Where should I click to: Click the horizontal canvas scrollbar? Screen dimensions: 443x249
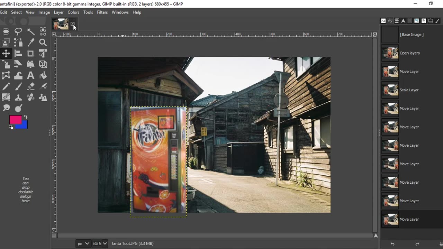pos(215,236)
